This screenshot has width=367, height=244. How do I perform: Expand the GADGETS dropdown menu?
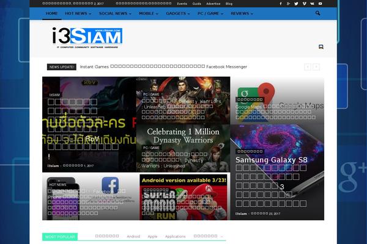pyautogui.click(x=177, y=13)
